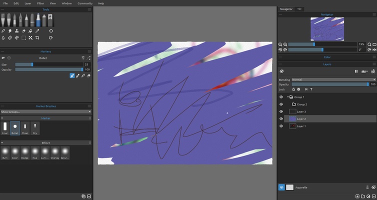
Task: Pick the Overlay effect brush
Action: tap(55, 153)
